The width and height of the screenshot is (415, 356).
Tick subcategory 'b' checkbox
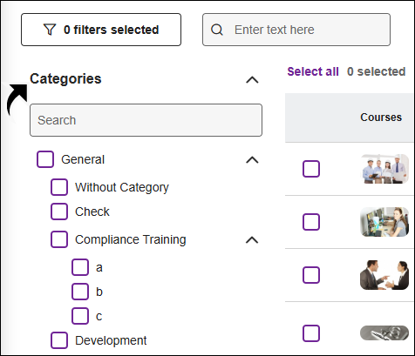[80, 292]
